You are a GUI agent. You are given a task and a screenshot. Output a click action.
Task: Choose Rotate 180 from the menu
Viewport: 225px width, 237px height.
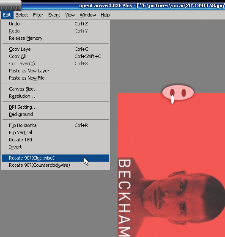tap(55, 140)
